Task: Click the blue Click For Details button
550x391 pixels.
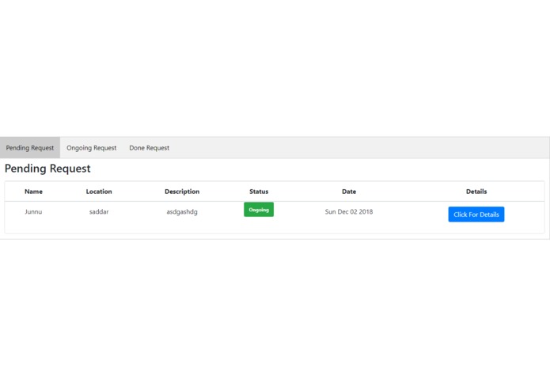Action: pyautogui.click(x=476, y=214)
